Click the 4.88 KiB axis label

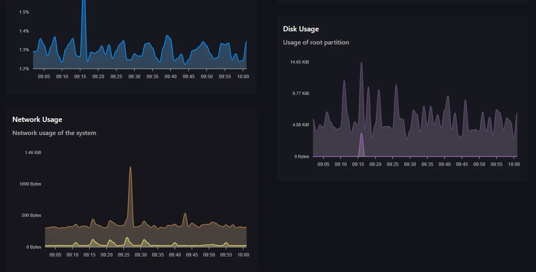pos(301,125)
